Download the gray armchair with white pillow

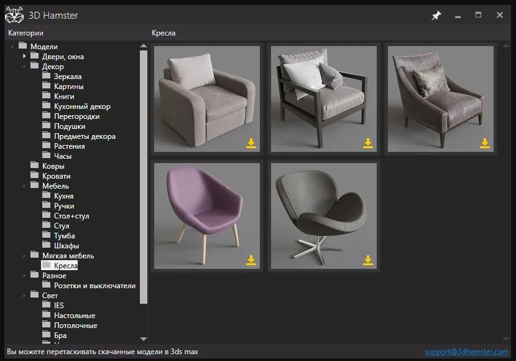pos(251,143)
